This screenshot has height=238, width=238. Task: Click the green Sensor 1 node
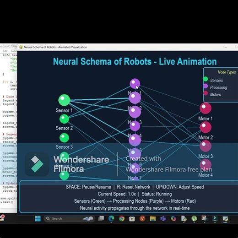[x=64, y=100]
